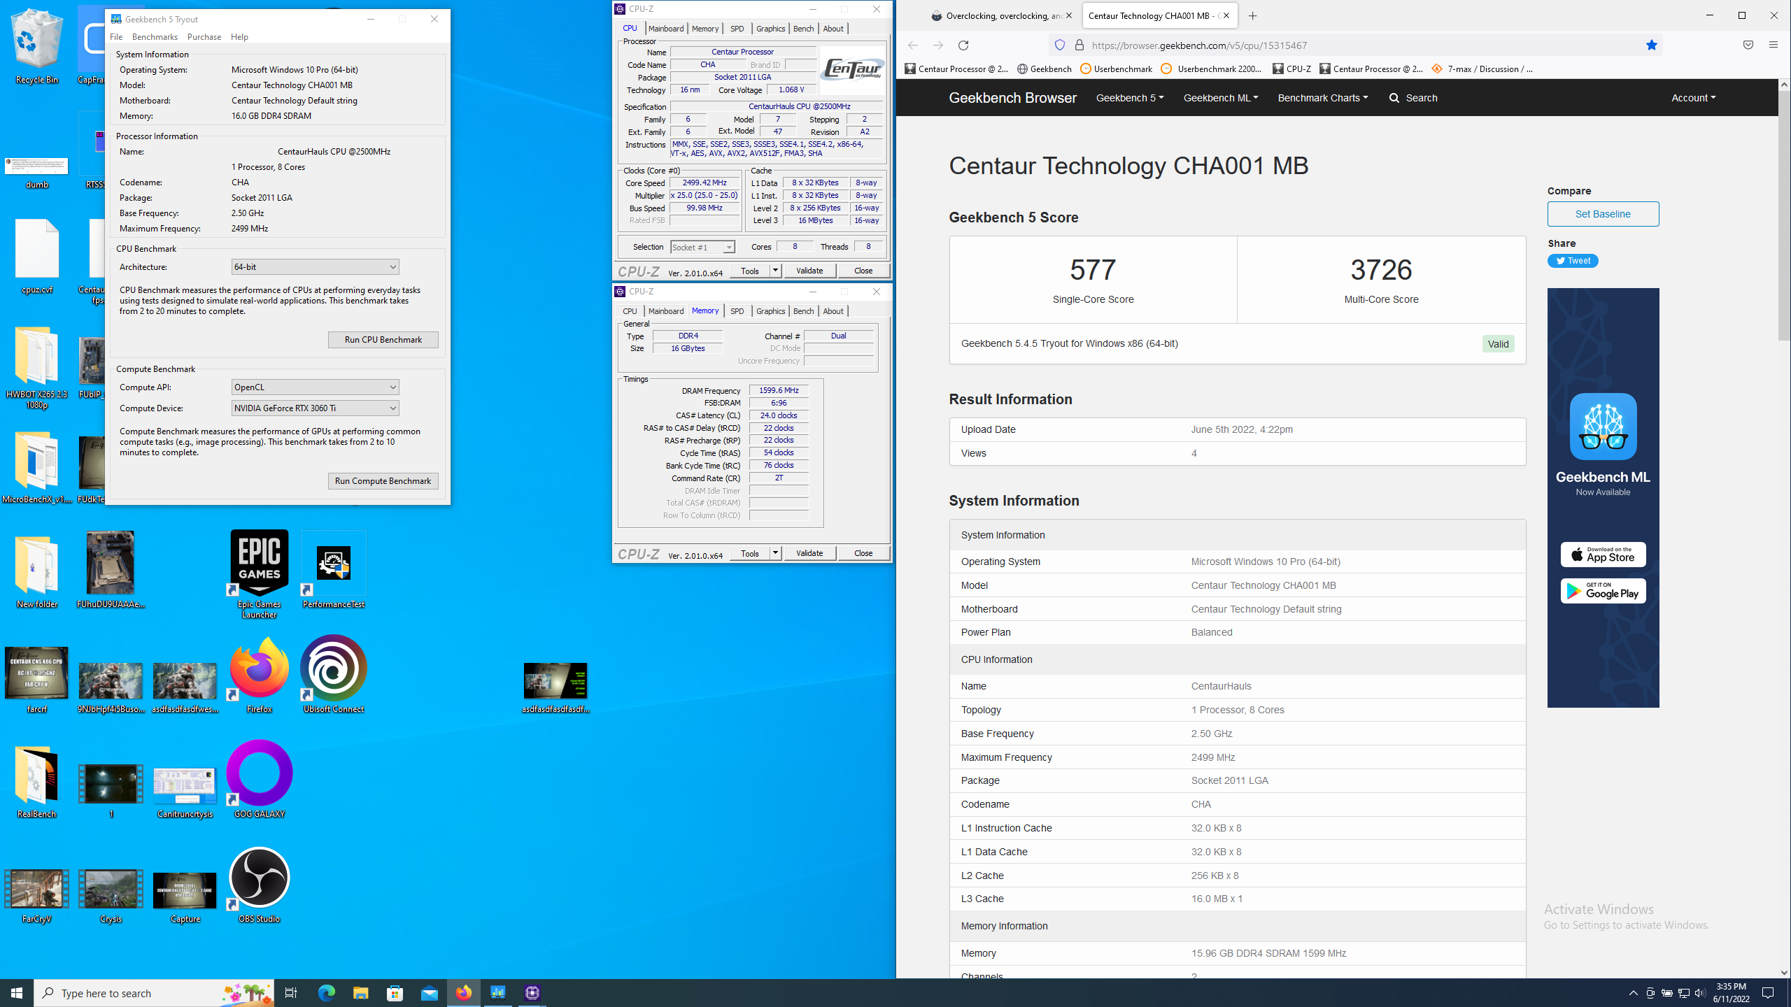Viewport: 1791px width, 1007px height.
Task: Open the Purchase menu in Geekbench 5
Action: pos(204,37)
